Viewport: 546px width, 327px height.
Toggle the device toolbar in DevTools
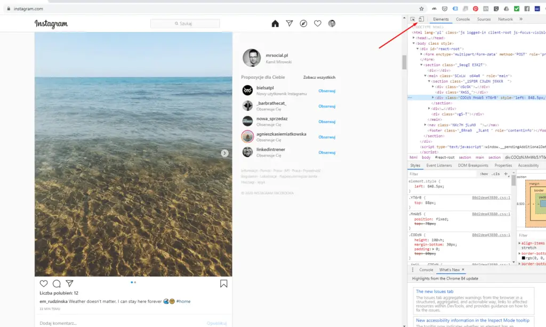(x=421, y=19)
